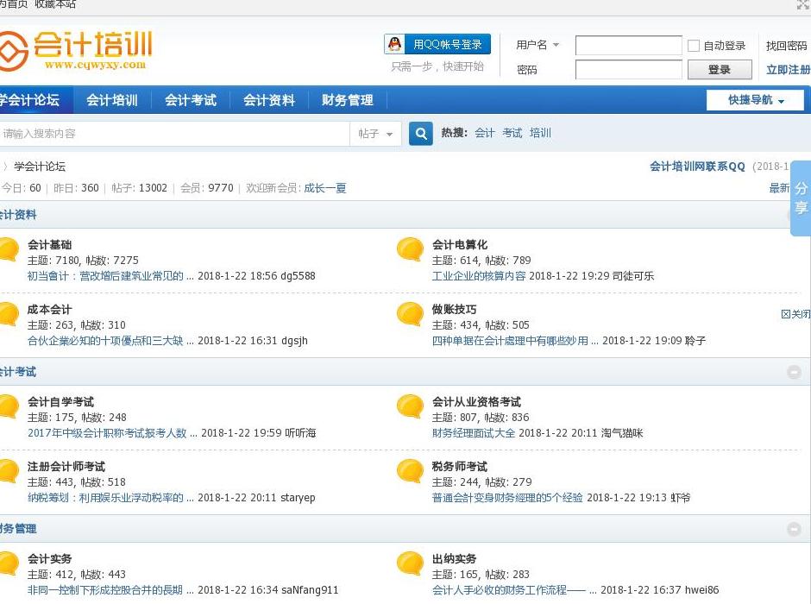811x604 pixels.
Task: Open the 税务师考试 forum bubble icon
Action: 410,471
